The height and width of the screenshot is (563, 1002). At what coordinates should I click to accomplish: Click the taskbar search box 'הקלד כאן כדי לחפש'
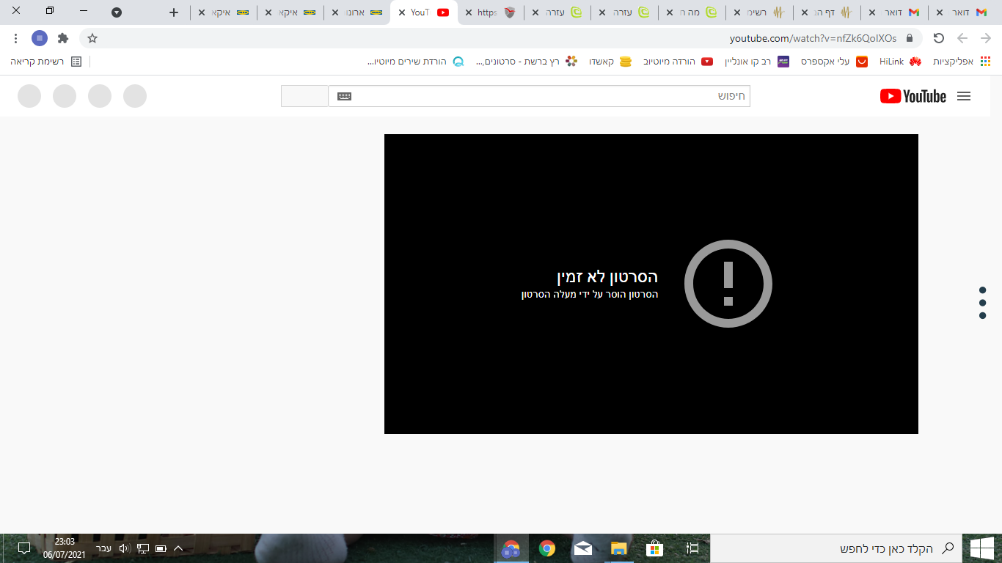point(836,548)
